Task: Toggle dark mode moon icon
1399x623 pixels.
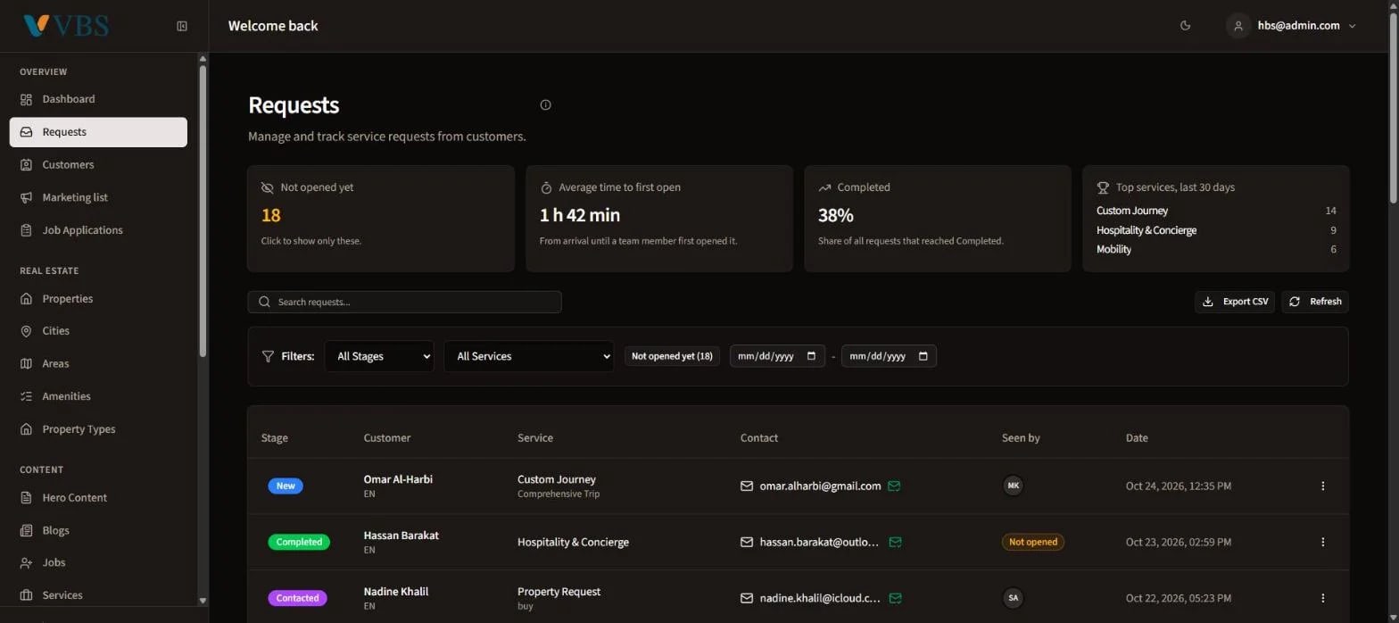Action: (1186, 26)
